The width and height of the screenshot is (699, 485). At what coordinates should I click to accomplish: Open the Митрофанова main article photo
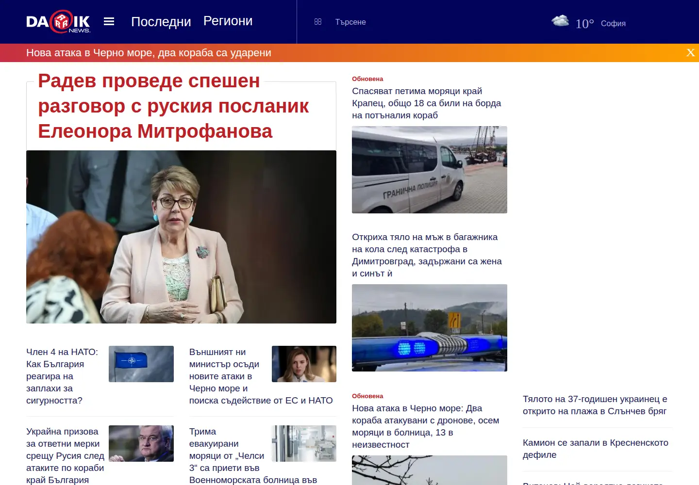click(x=181, y=237)
